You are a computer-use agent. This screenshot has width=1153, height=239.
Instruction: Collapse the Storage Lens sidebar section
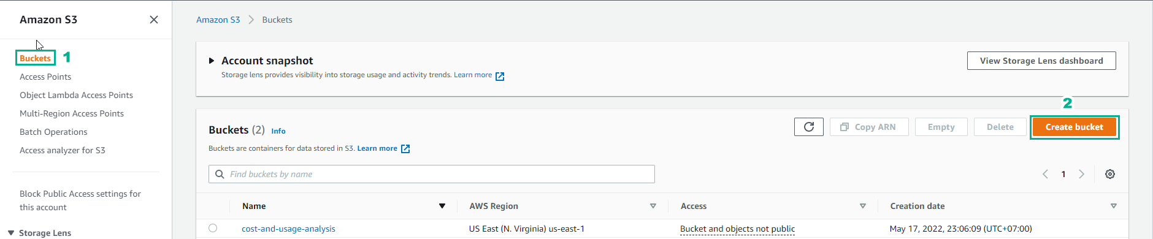click(11, 233)
